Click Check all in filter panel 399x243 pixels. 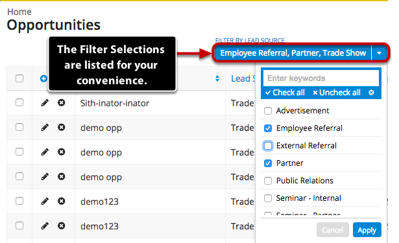click(285, 93)
